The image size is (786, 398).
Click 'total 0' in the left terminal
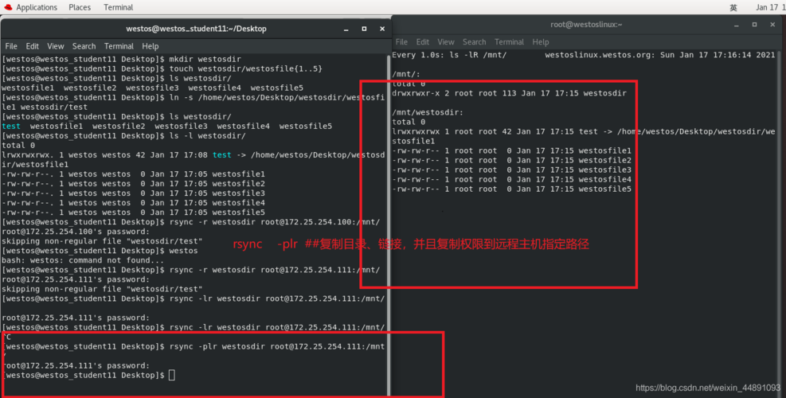[x=18, y=146]
